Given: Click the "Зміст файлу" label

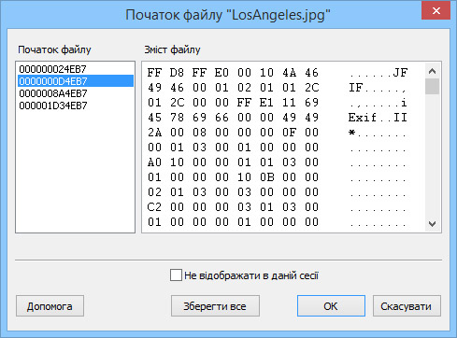Looking at the screenshot, I should [x=172, y=49].
